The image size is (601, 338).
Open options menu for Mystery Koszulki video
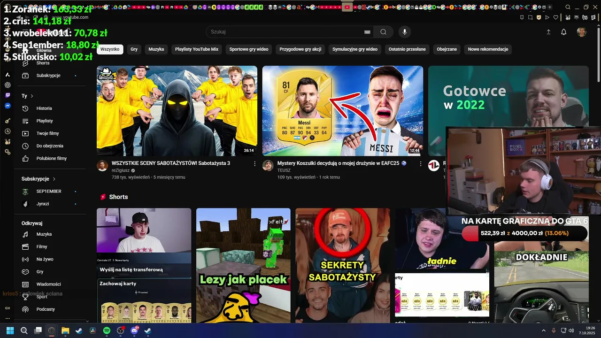pyautogui.click(x=421, y=164)
